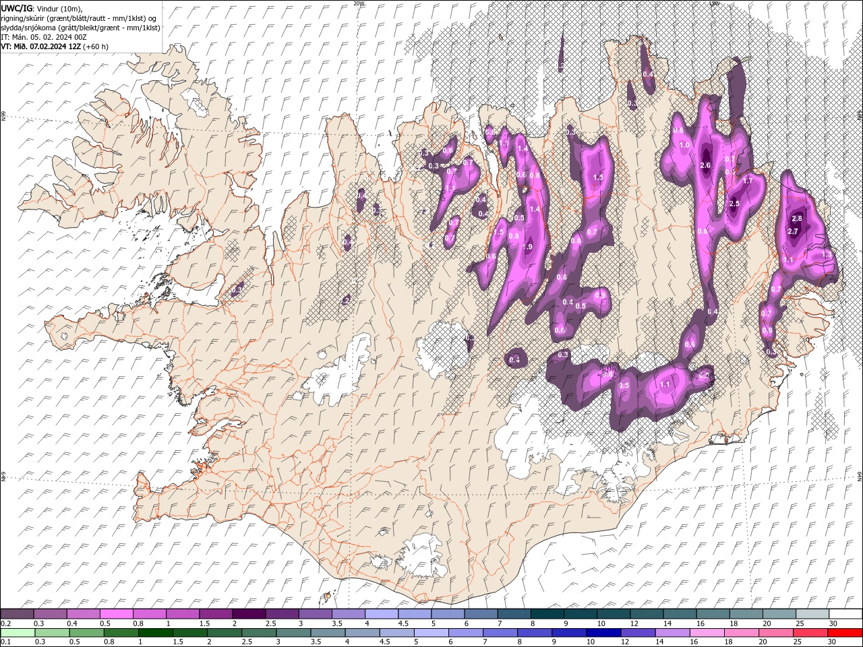Viewport: 863px width, 647px height.
Task: Click the 1.9 precipitation value on the map
Action: 528,247
